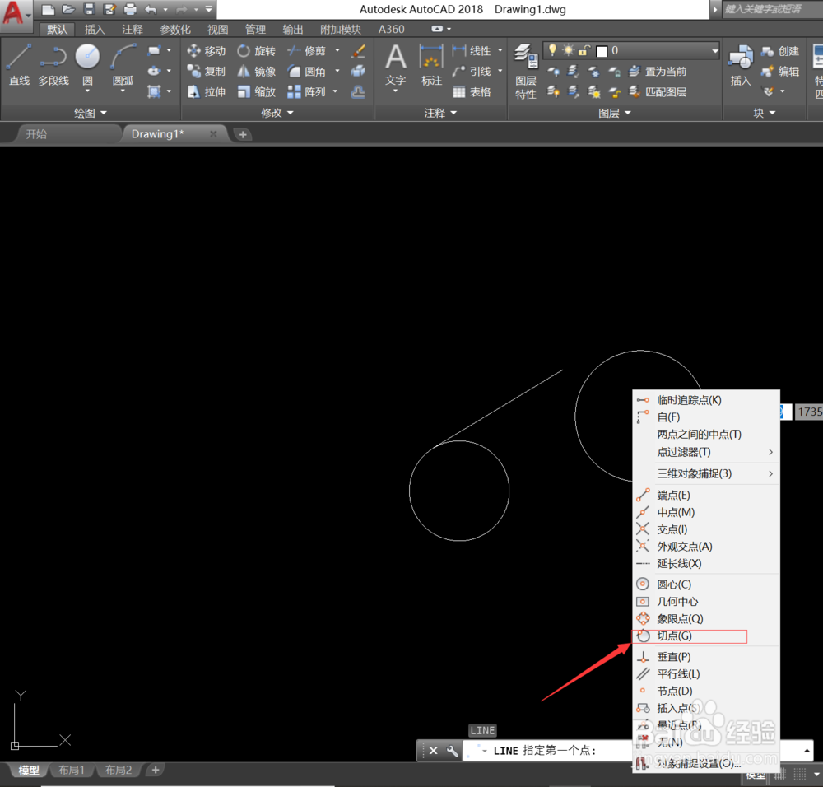Viewport: 823px width, 787px height.
Task: Open the Linear dimension dropdown arrow
Action: [x=500, y=50]
